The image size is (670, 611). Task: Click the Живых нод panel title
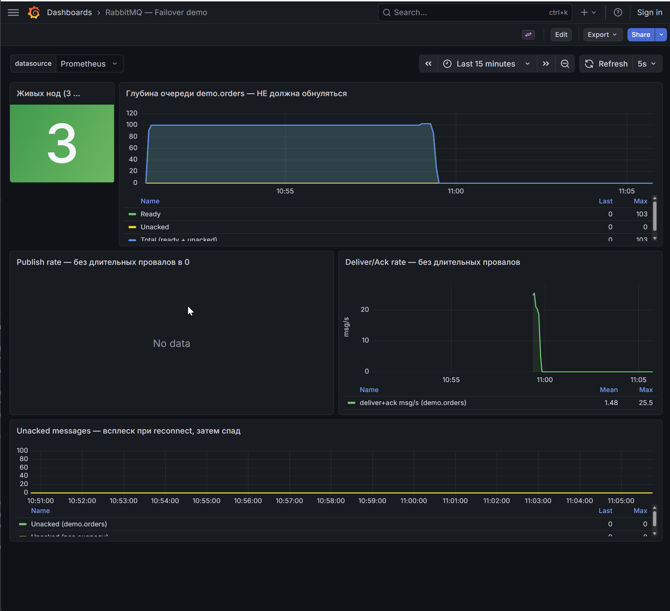(x=48, y=93)
